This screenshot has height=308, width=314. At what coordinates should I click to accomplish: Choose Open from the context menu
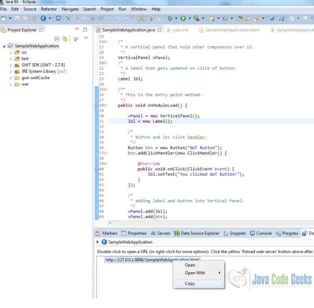[198, 265]
